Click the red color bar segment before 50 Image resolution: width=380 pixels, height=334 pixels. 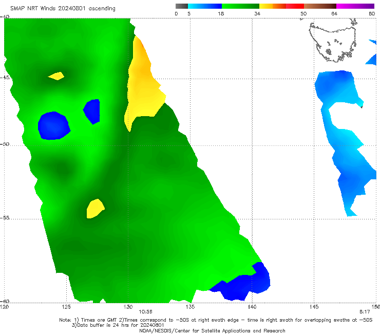pos(295,6)
